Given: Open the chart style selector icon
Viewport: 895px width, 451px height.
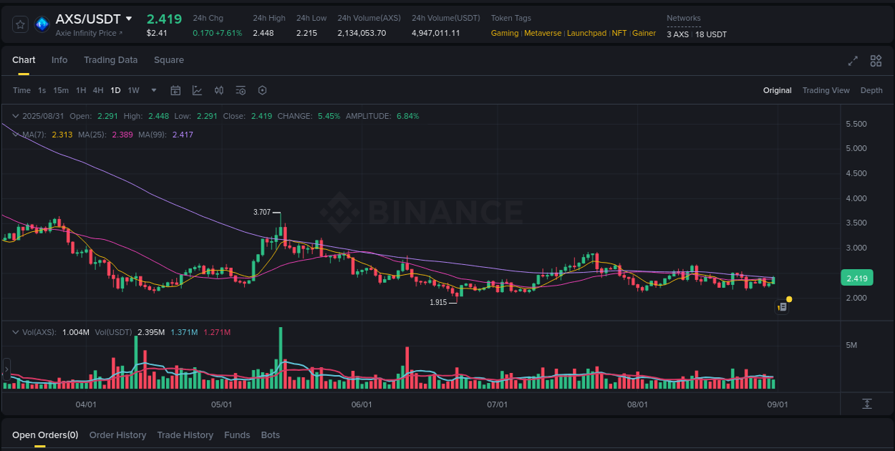Looking at the screenshot, I should (197, 90).
